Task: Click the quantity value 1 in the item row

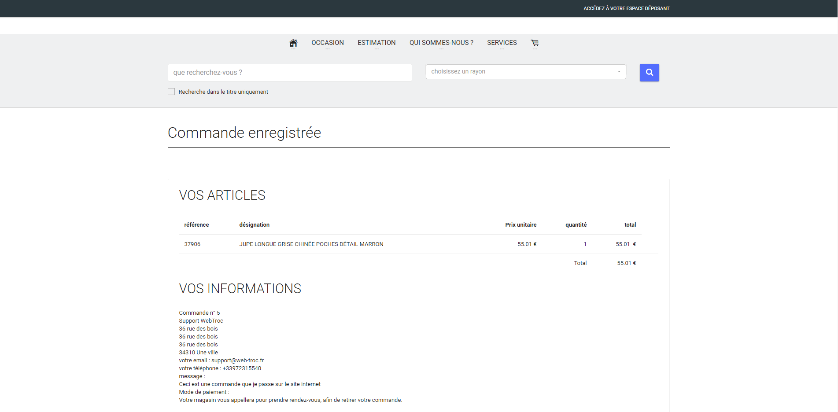Action: [x=585, y=244]
